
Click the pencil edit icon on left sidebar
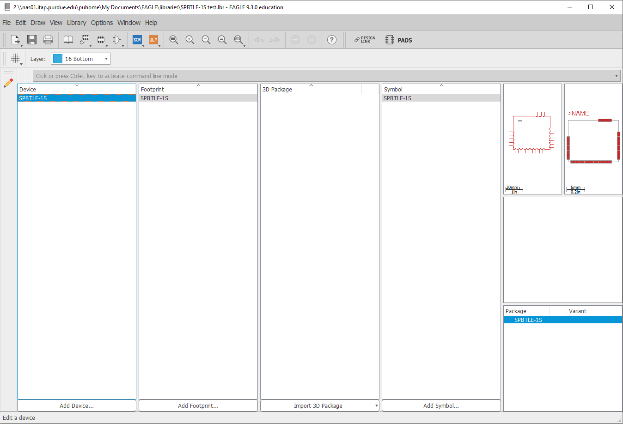[8, 83]
